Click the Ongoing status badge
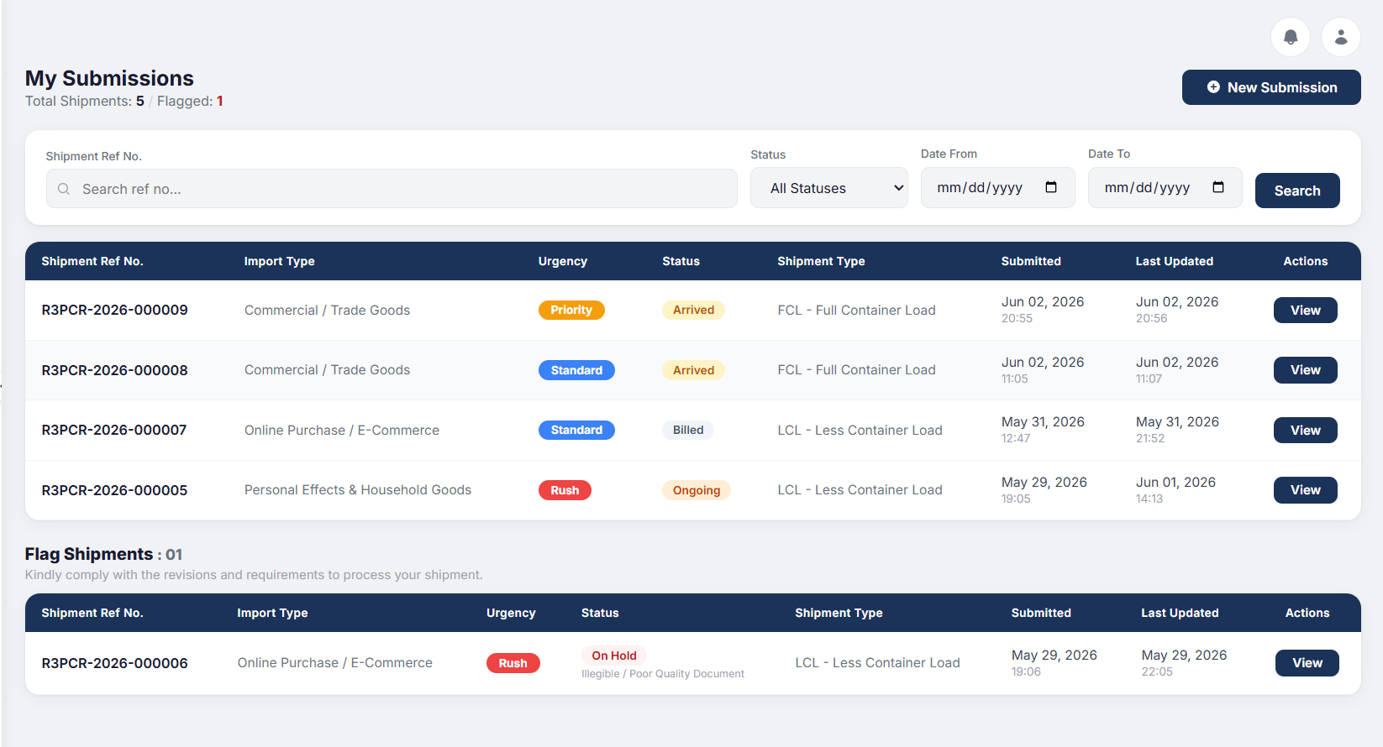The image size is (1383, 747). click(x=697, y=490)
